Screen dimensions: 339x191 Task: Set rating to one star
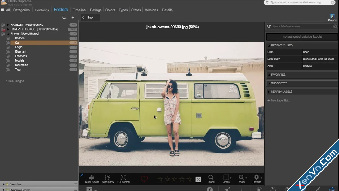tap(160, 179)
